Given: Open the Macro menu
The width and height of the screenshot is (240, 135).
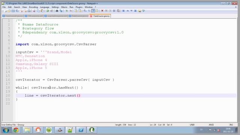Looking at the screenshot, I should coord(64,7).
